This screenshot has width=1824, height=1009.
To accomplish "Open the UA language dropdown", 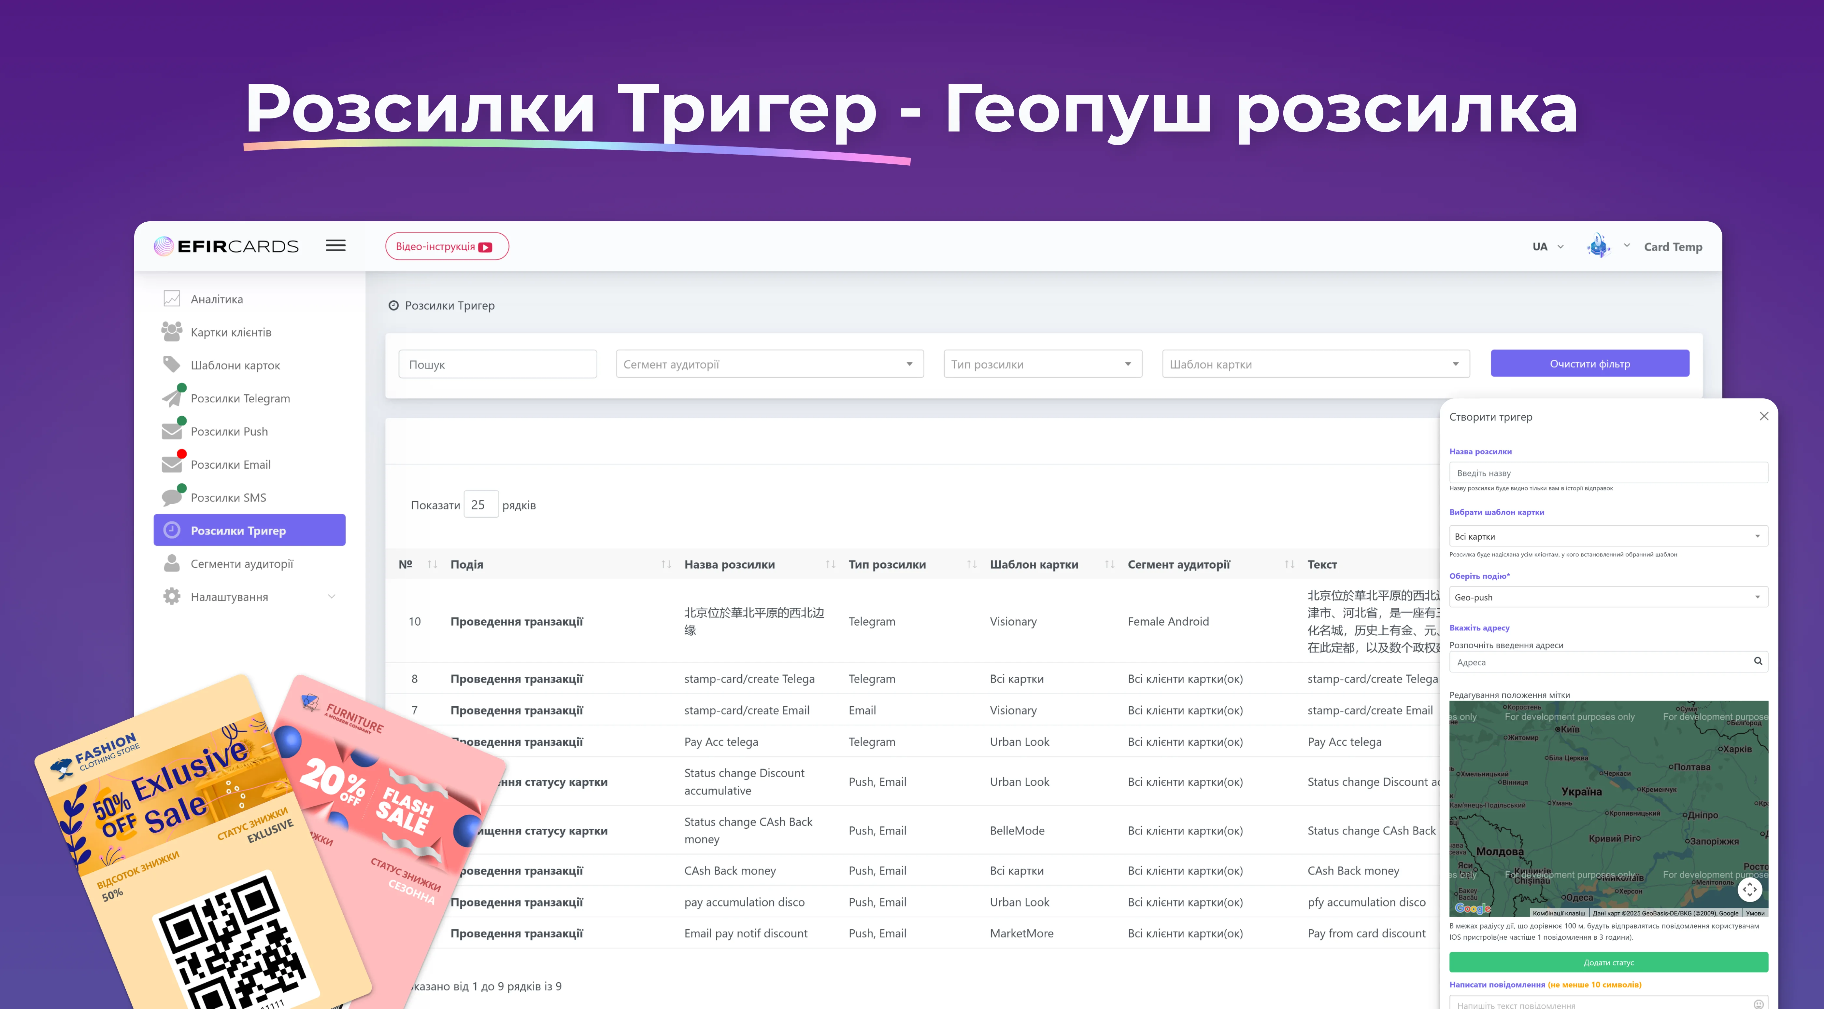I will [x=1548, y=246].
